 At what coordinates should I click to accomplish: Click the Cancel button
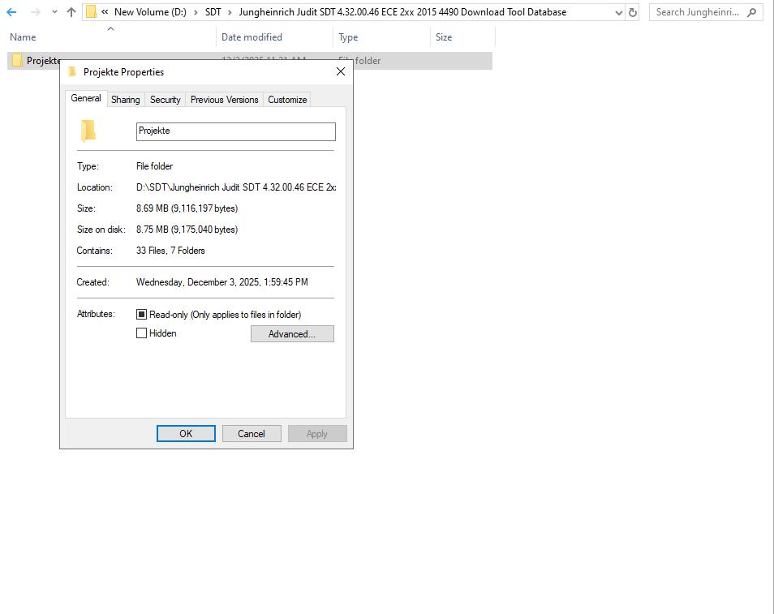coord(252,434)
